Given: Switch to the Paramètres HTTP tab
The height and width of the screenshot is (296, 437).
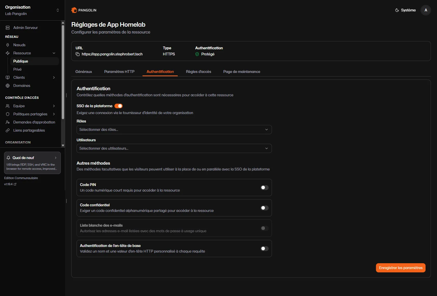Looking at the screenshot, I should (x=119, y=72).
